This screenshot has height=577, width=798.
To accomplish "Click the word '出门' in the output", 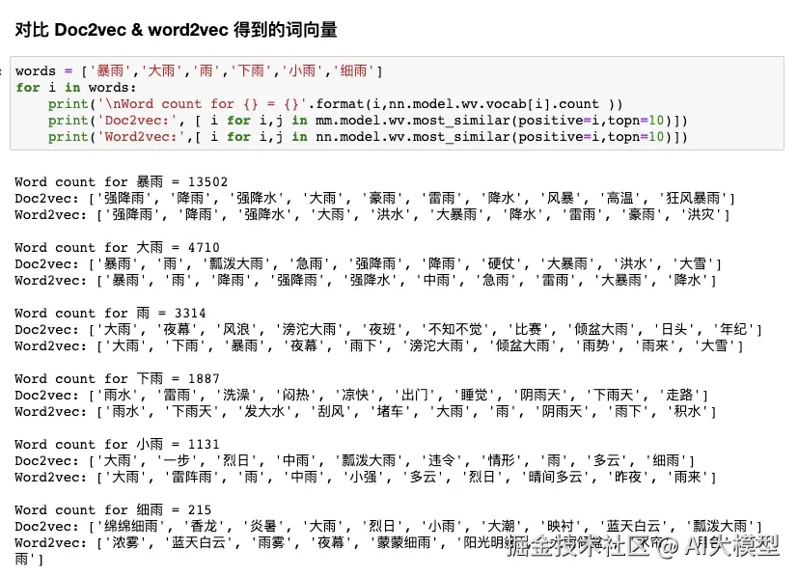I will pos(415,395).
